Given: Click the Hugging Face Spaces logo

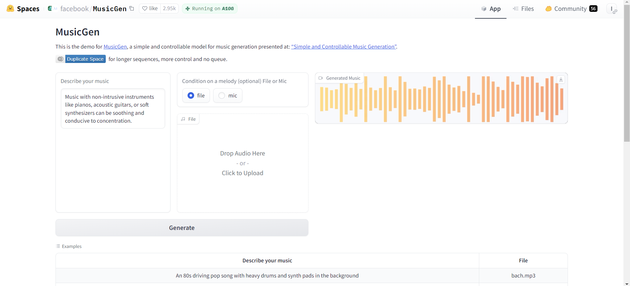Looking at the screenshot, I should [11, 9].
